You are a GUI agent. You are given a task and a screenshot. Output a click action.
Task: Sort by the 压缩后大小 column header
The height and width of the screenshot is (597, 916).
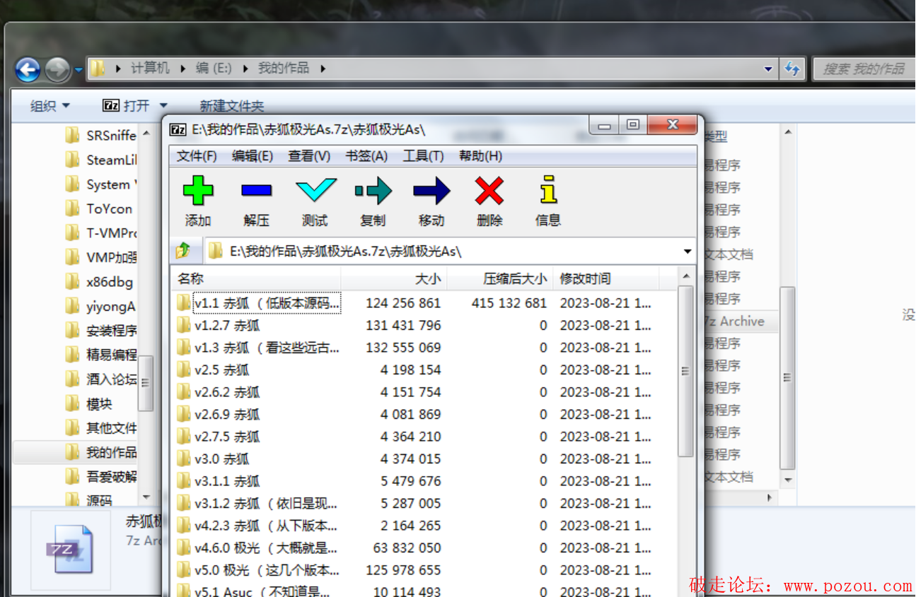[x=500, y=278]
